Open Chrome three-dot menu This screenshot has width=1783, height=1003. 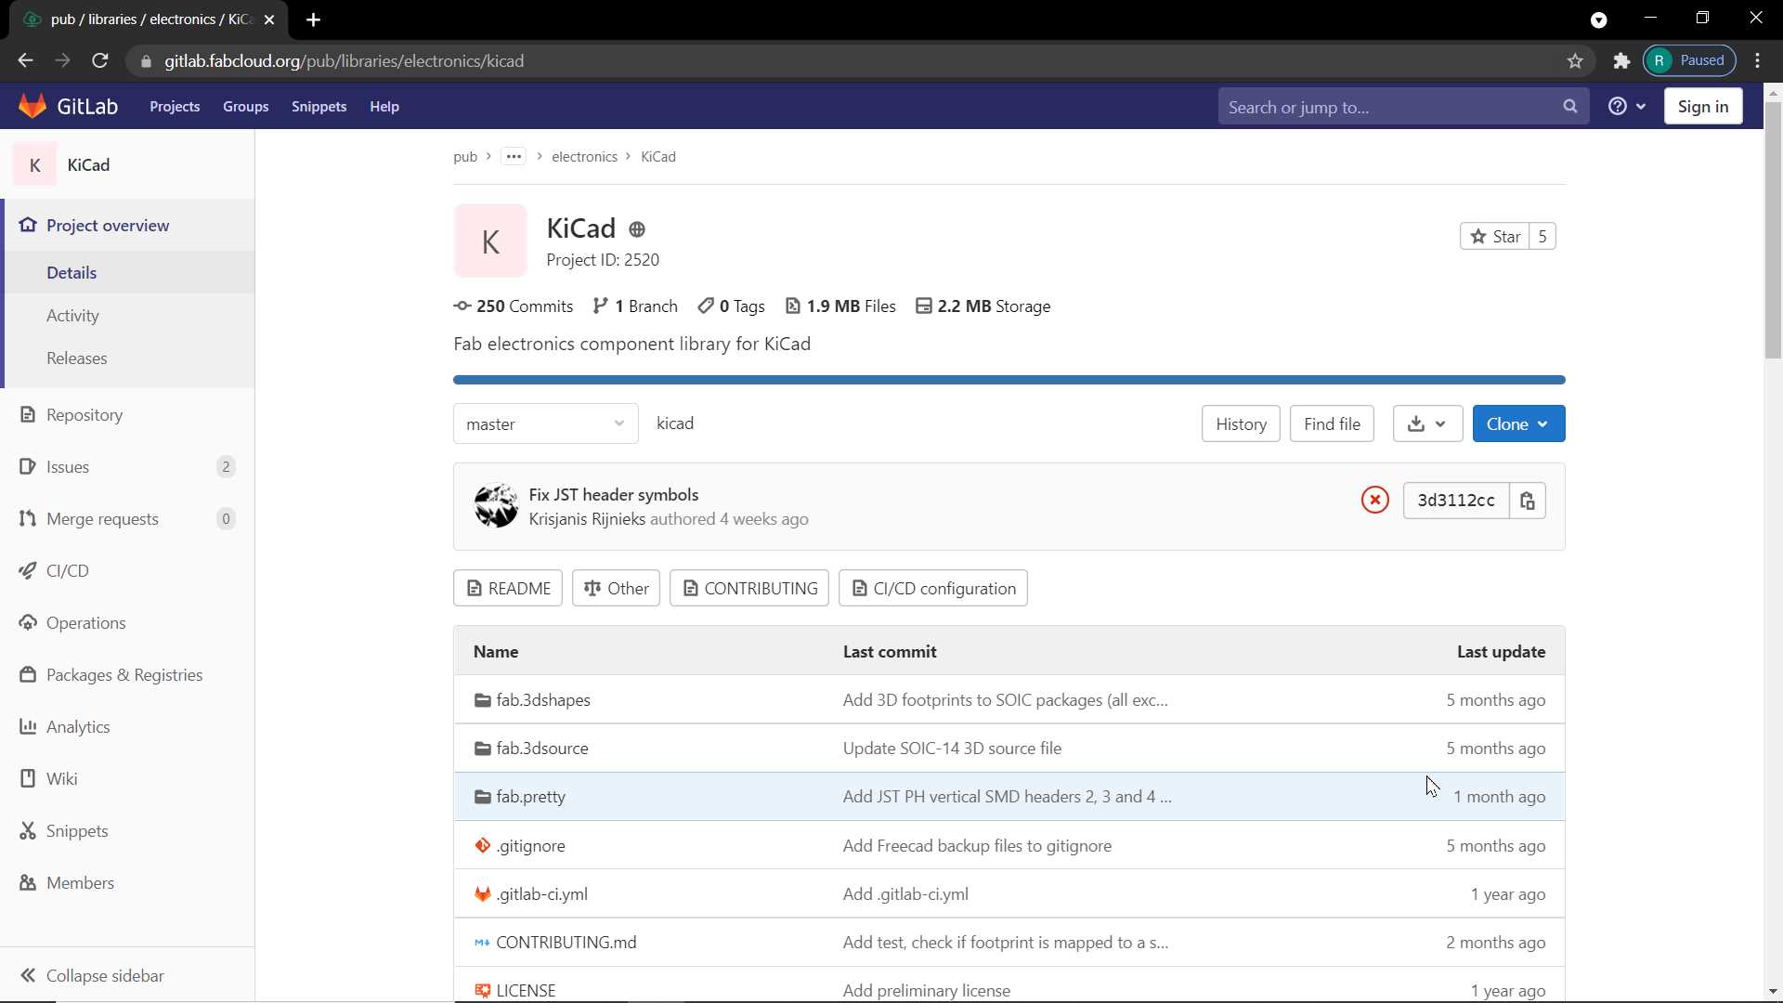click(1758, 61)
